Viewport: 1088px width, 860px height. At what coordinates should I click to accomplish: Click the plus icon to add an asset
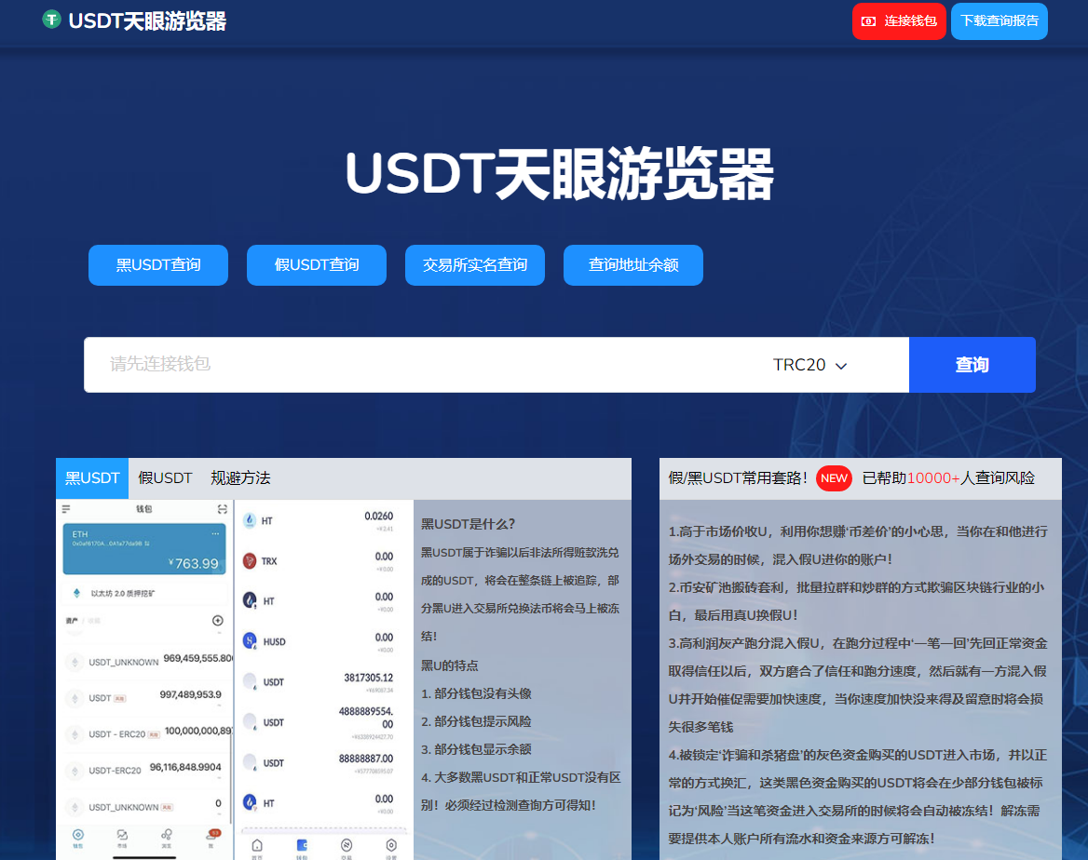click(x=217, y=621)
